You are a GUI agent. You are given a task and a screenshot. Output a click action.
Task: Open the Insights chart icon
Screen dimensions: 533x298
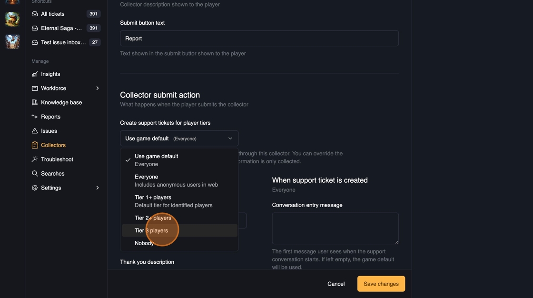(35, 74)
